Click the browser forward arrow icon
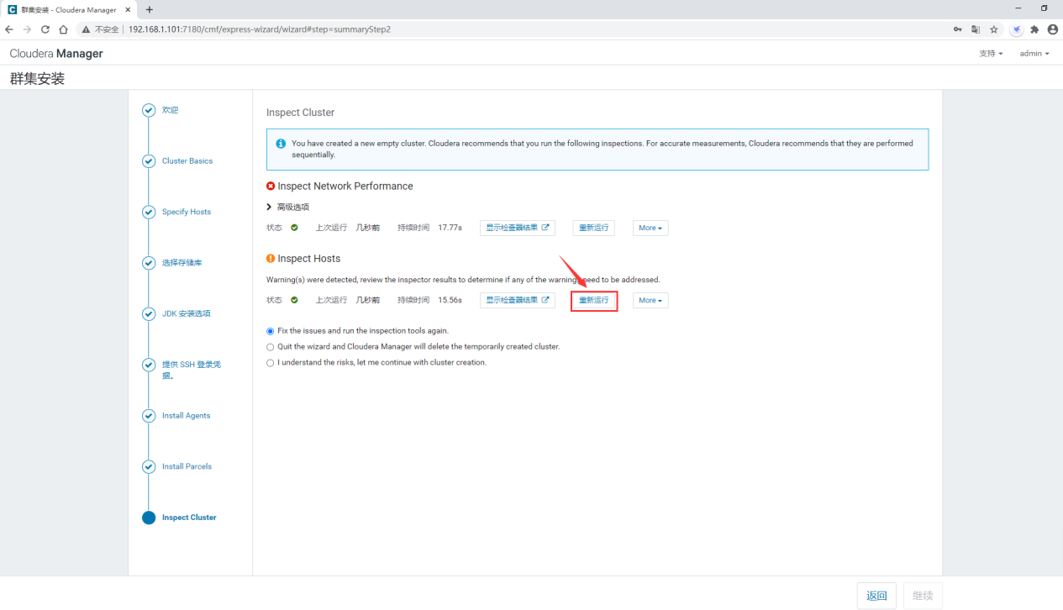Viewport: 1063px width, 610px height. [x=27, y=29]
